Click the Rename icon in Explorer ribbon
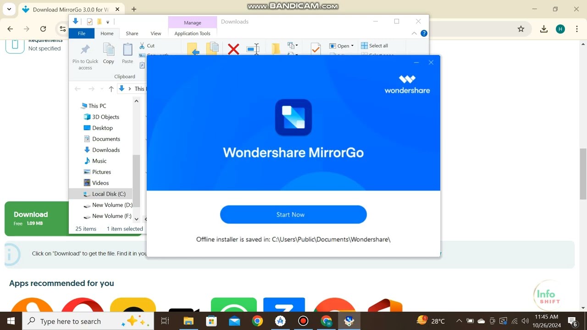 253,49
